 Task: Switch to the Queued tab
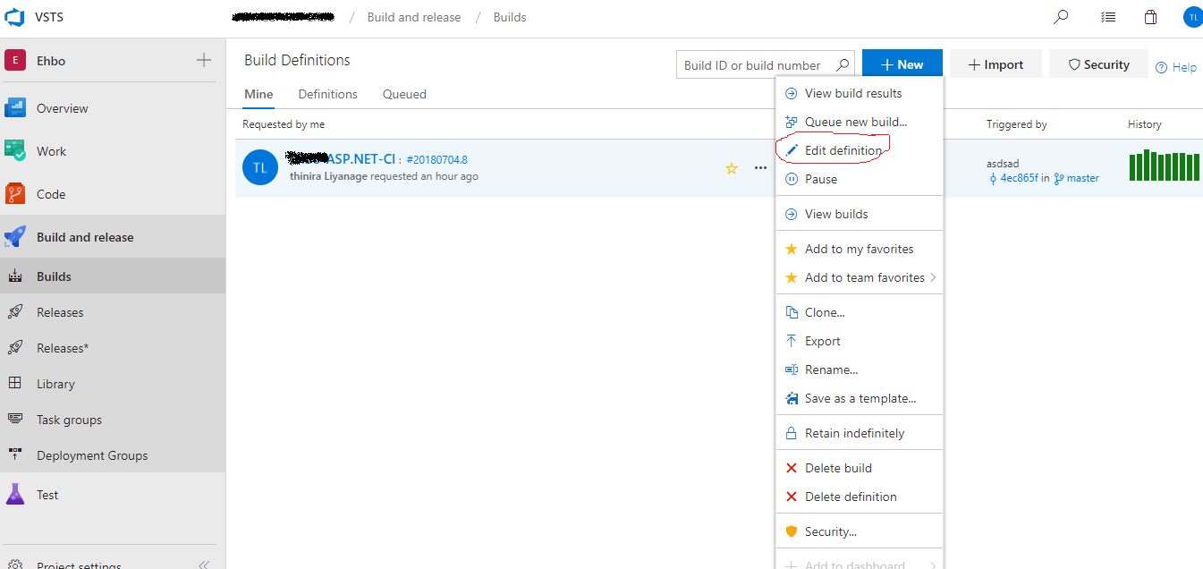(x=404, y=94)
